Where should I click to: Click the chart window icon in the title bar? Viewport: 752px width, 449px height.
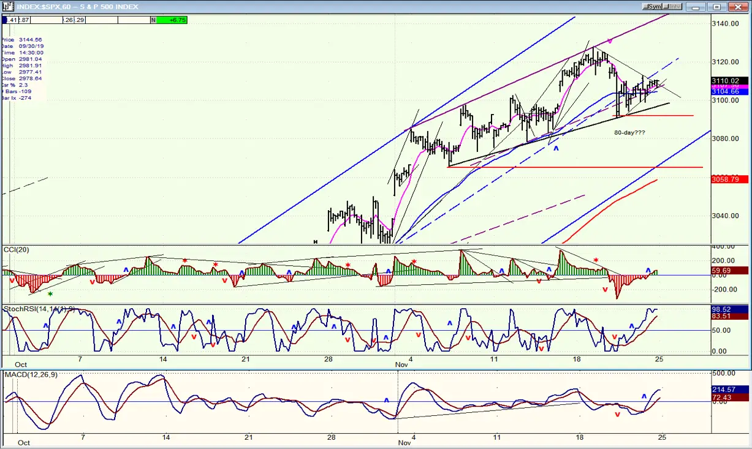8,6
